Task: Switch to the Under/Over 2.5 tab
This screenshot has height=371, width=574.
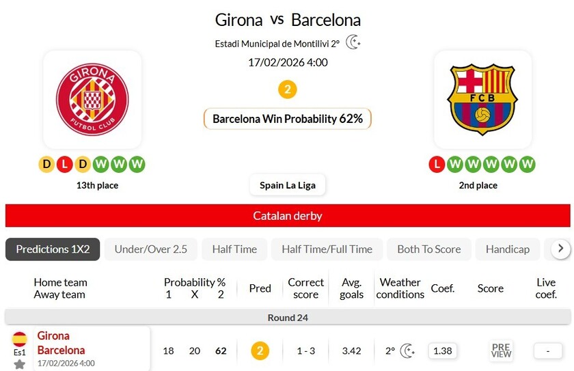Action: pos(151,249)
